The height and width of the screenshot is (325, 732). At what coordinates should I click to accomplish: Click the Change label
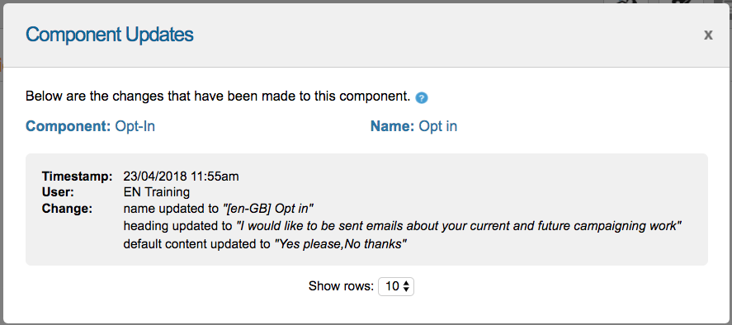[x=67, y=209]
